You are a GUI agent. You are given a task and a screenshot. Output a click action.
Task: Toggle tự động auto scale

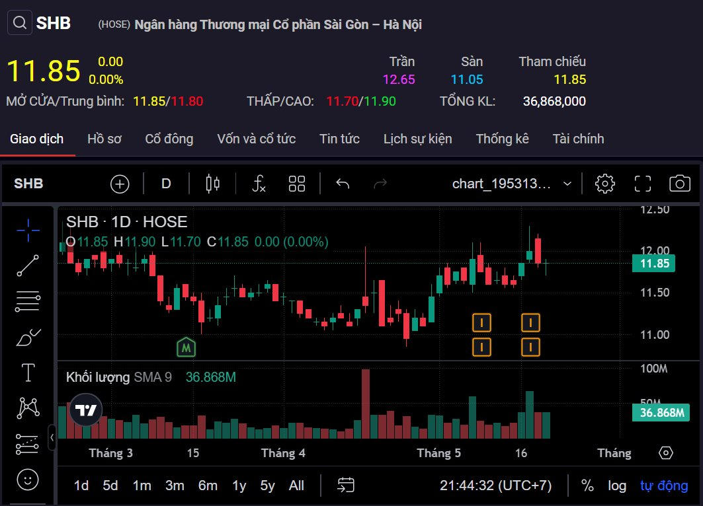[x=664, y=486]
